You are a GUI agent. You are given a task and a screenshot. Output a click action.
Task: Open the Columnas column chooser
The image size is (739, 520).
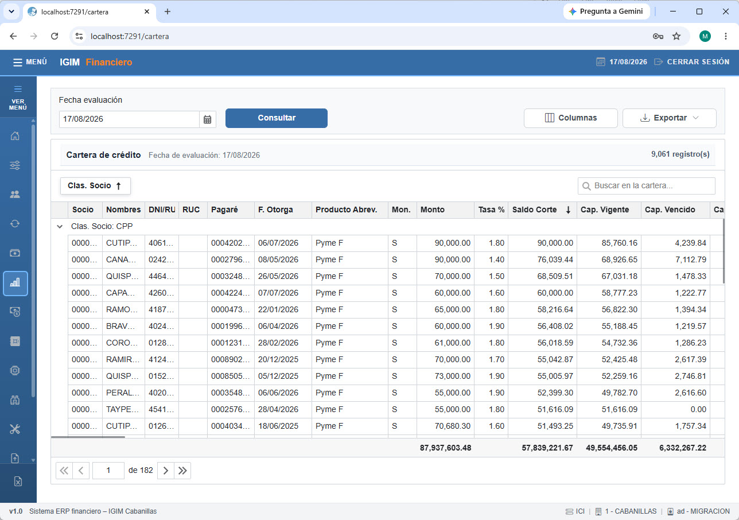pos(571,118)
